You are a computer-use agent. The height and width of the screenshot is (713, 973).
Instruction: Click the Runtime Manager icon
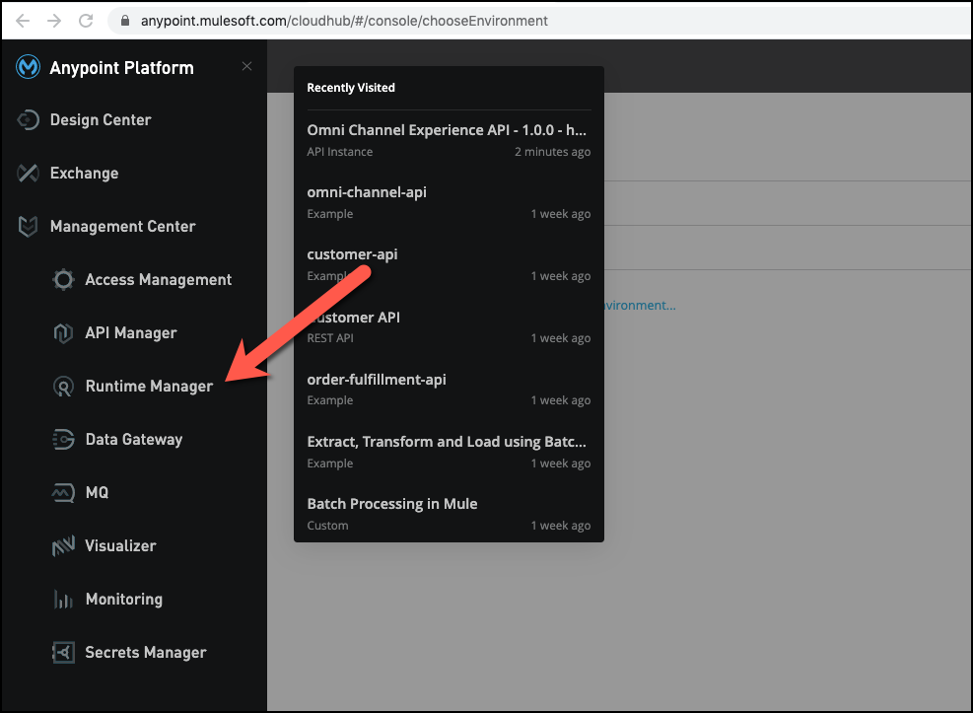(x=63, y=387)
